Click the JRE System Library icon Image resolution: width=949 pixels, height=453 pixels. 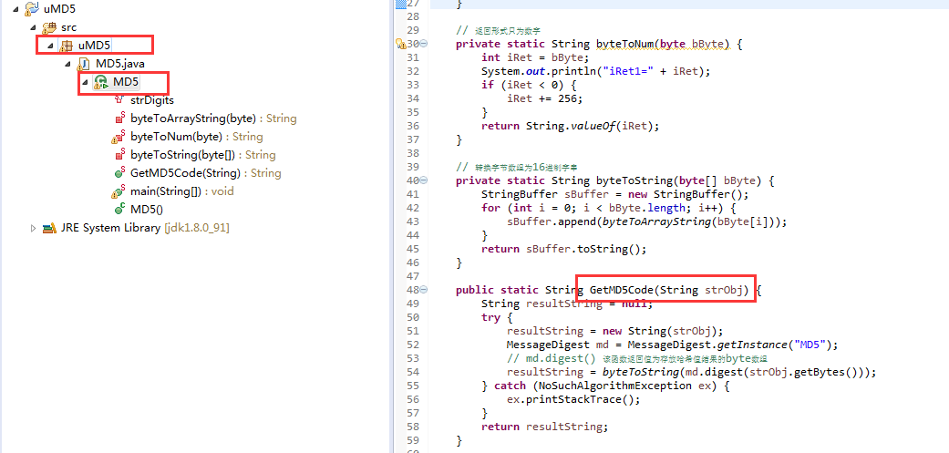pos(49,229)
